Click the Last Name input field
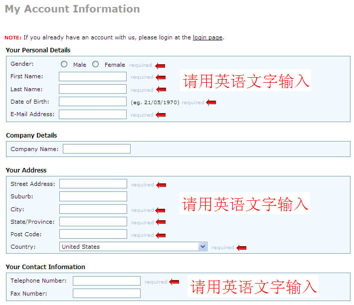The image size is (354, 305). (x=93, y=89)
